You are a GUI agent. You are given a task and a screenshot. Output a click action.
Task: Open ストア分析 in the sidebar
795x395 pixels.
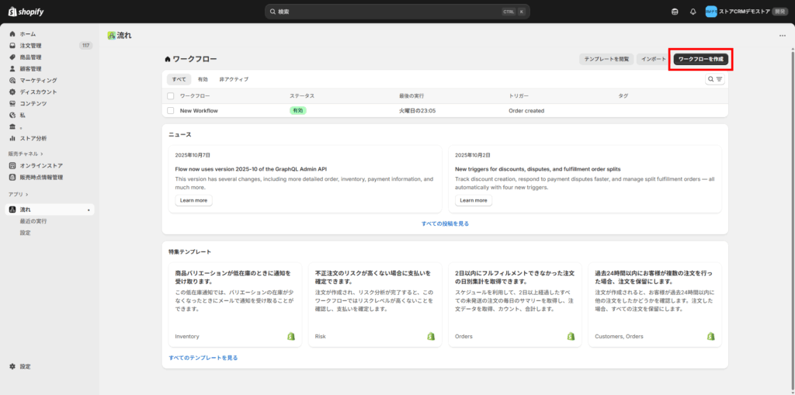pos(33,138)
